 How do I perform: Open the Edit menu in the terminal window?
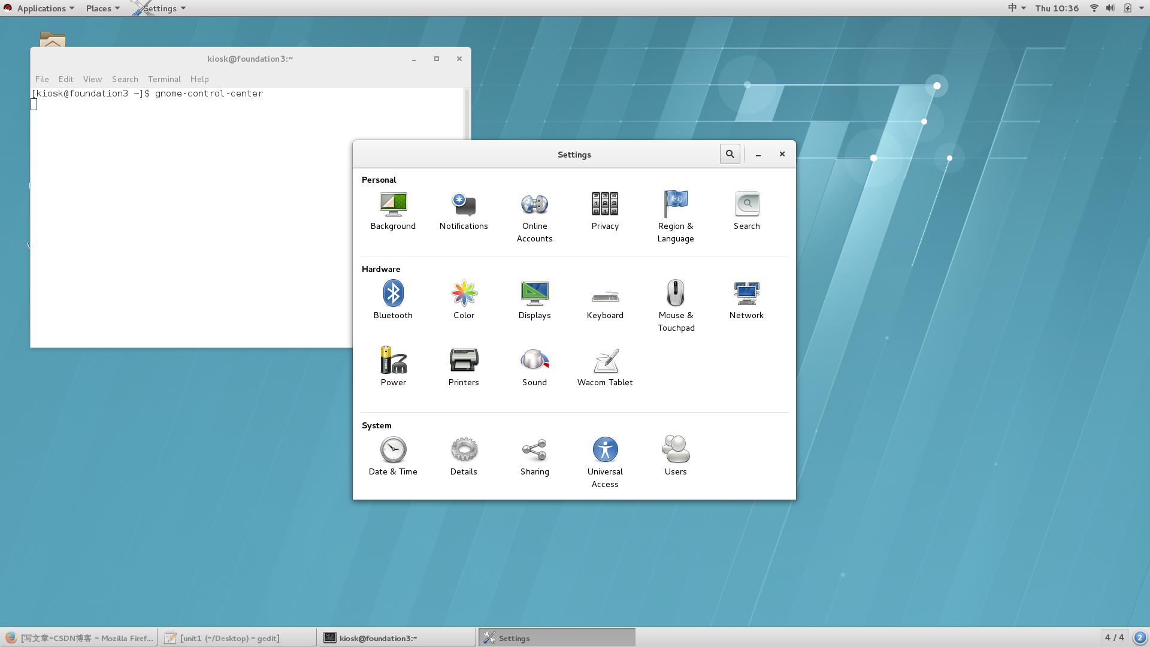[x=66, y=79]
